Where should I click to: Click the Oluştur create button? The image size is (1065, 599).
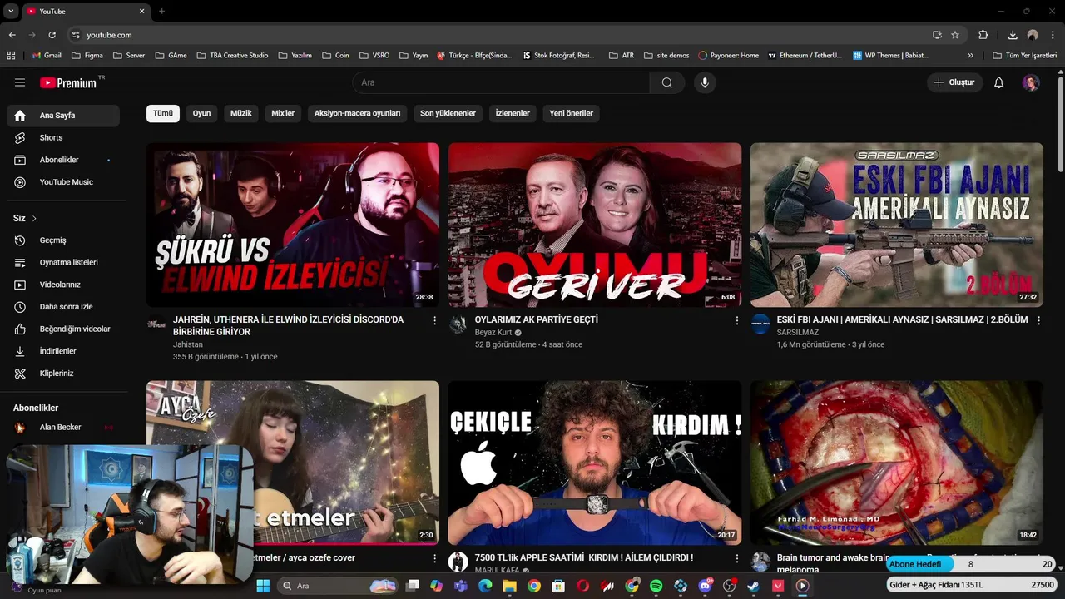click(x=954, y=82)
